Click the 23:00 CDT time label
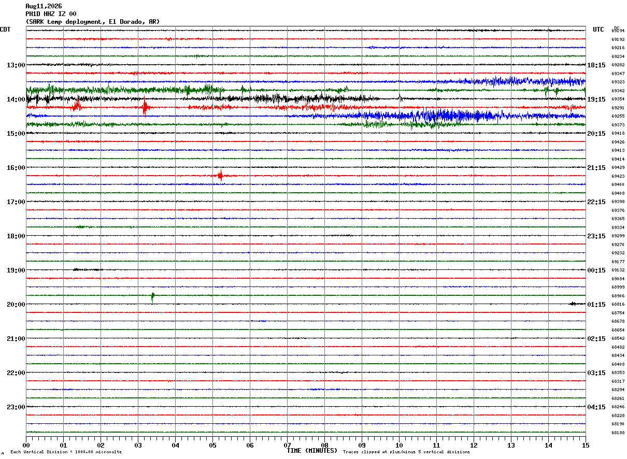This screenshot has height=459, width=627. click(16, 407)
